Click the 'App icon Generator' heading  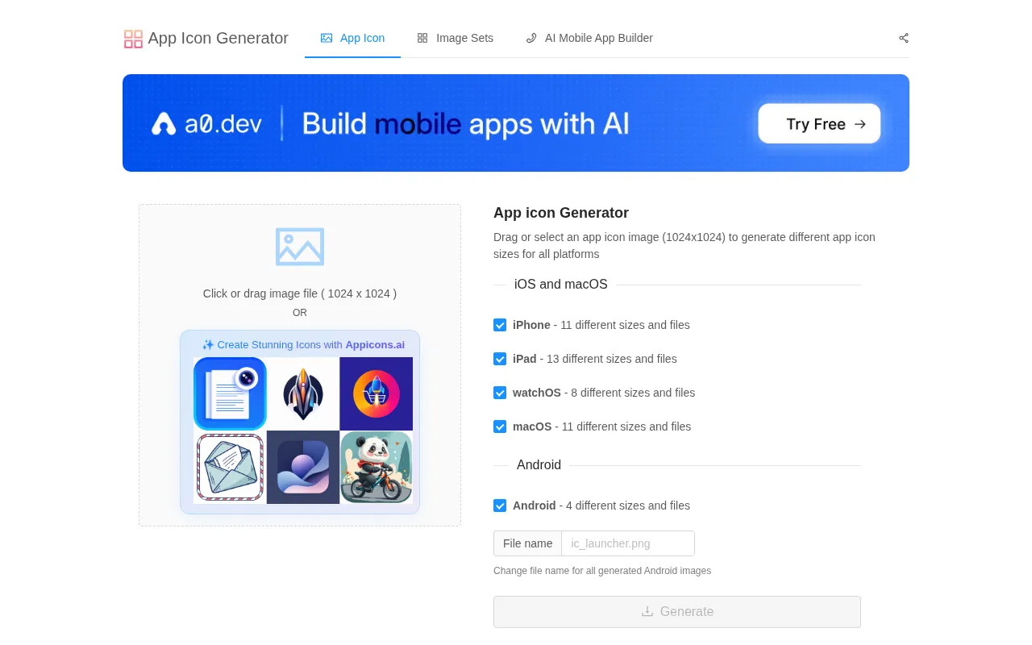click(561, 213)
